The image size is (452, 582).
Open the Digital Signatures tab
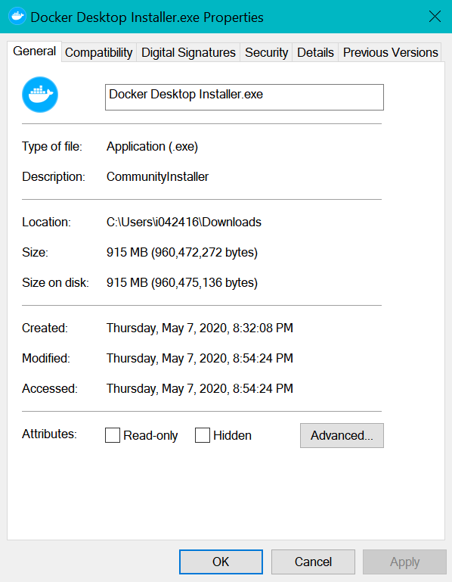point(188,52)
